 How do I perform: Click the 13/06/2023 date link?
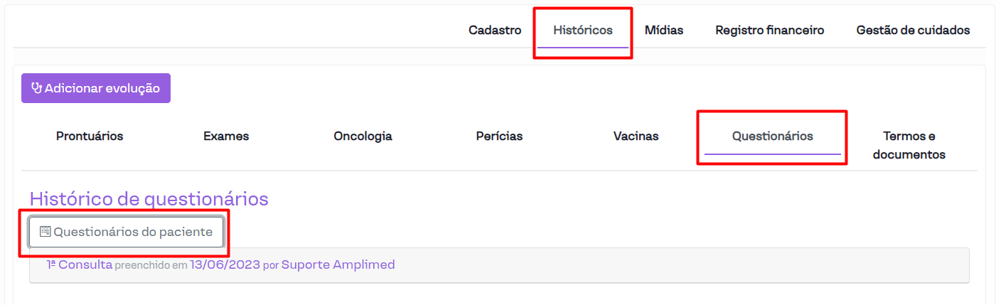point(225,265)
